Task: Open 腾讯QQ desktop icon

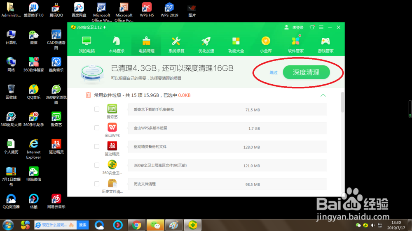Action: tap(56, 9)
